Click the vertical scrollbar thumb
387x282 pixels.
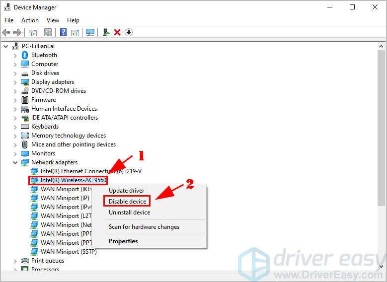(x=381, y=128)
